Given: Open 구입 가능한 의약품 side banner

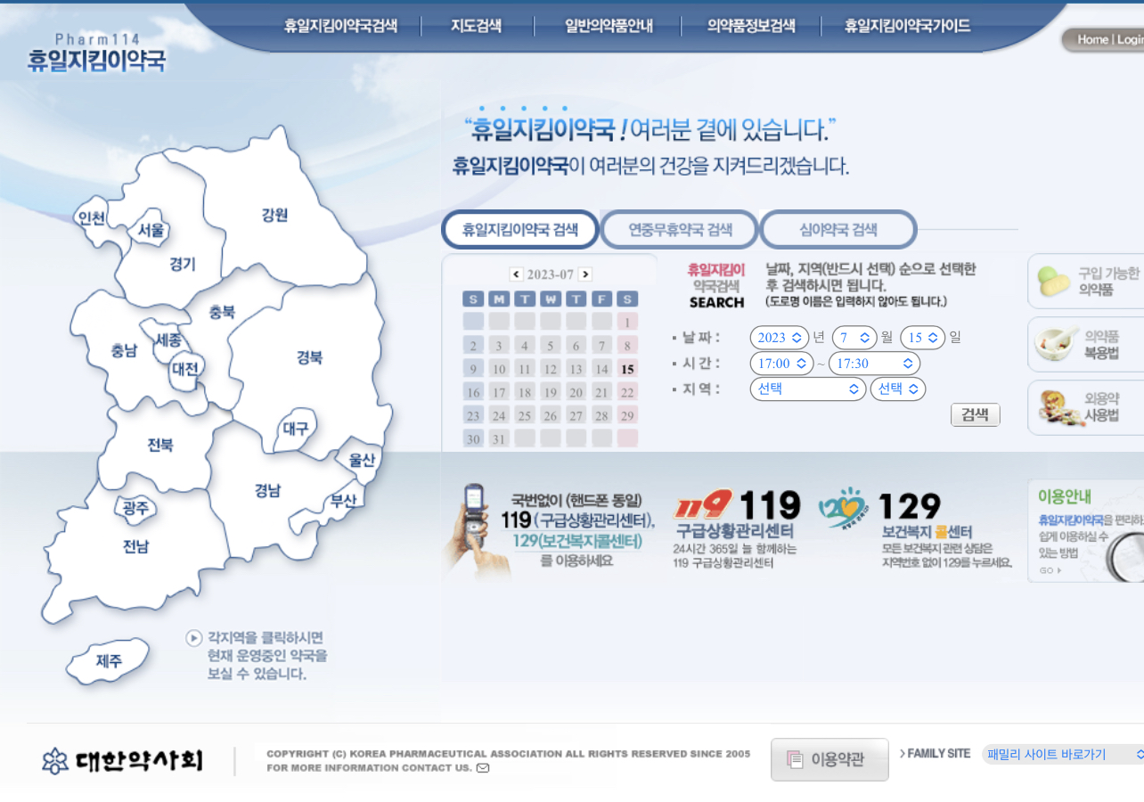Looking at the screenshot, I should click(x=1087, y=282).
